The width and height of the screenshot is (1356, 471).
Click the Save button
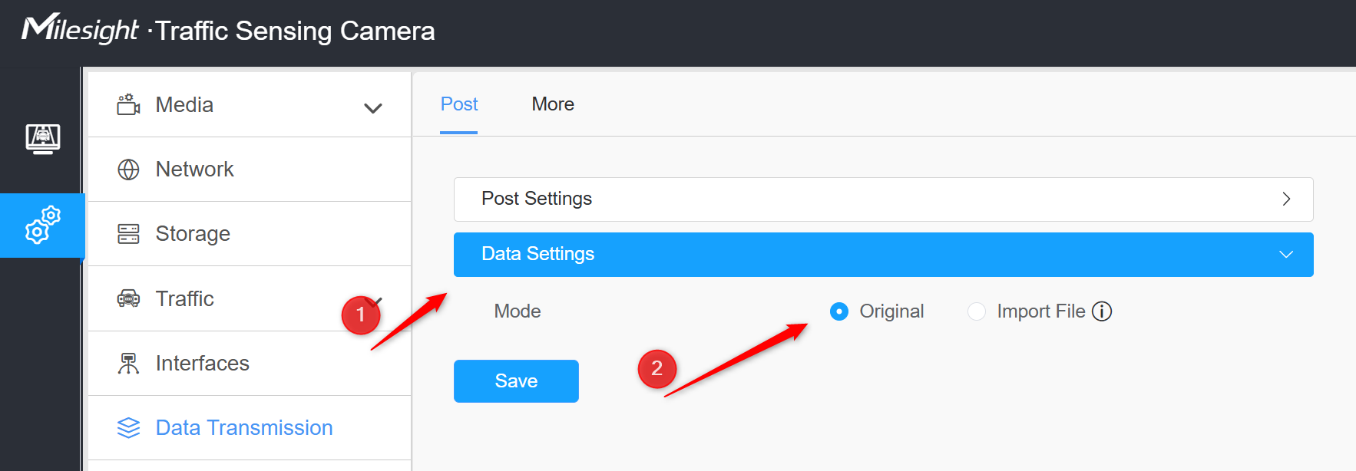[516, 381]
